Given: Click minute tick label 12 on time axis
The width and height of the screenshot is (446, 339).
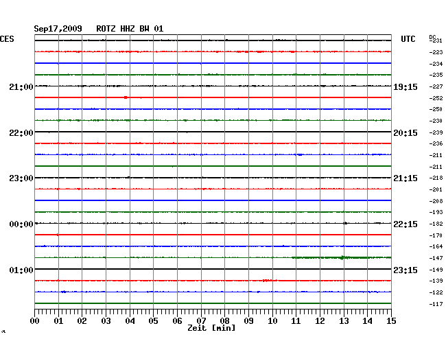Looking at the screenshot, I should pyautogui.click(x=320, y=321).
